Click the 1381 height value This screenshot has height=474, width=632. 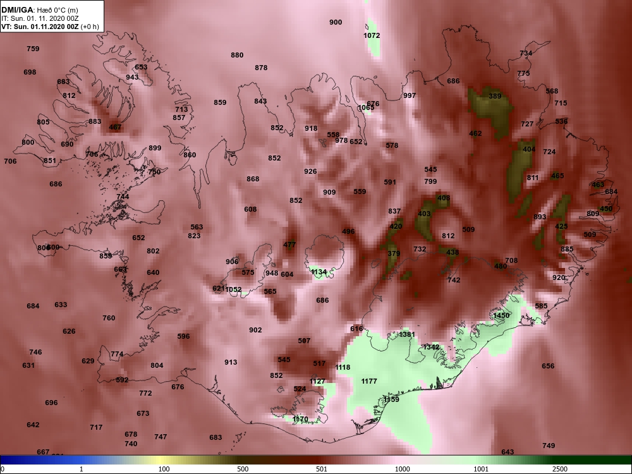coord(407,334)
